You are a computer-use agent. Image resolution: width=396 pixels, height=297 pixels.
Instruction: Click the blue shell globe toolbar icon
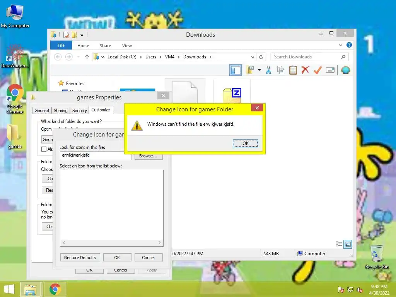point(345,70)
